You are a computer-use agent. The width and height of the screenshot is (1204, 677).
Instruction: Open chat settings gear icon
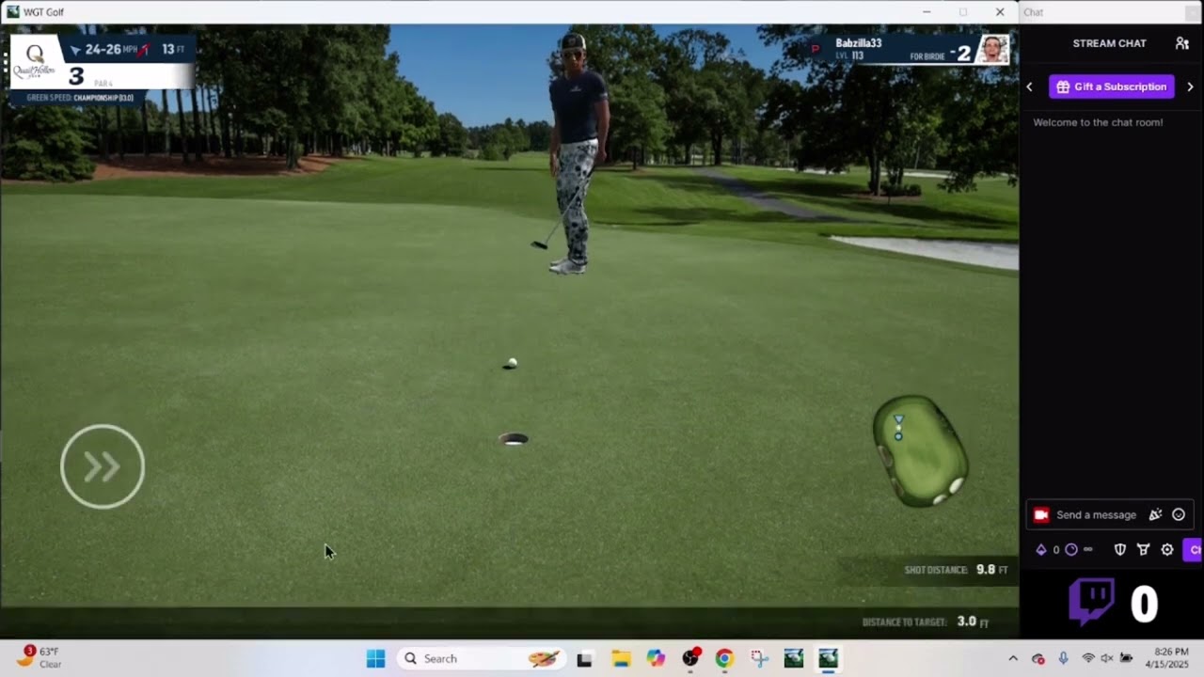click(1167, 550)
